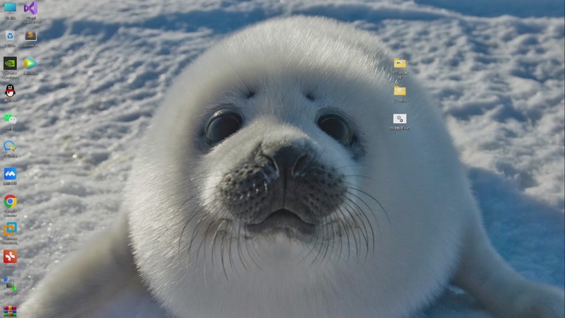Select the WinRAR books icon

tap(10, 311)
